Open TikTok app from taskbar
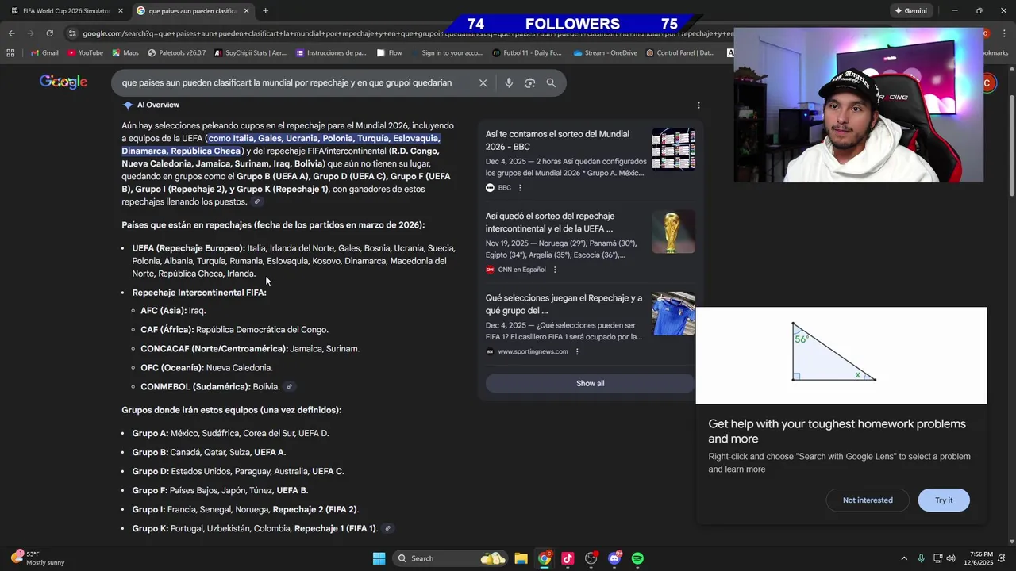The width and height of the screenshot is (1016, 571). click(568, 558)
